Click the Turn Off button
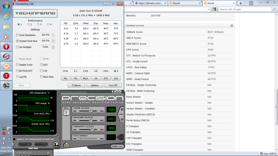The height and width of the screenshot is (156, 278). (x=113, y=85)
